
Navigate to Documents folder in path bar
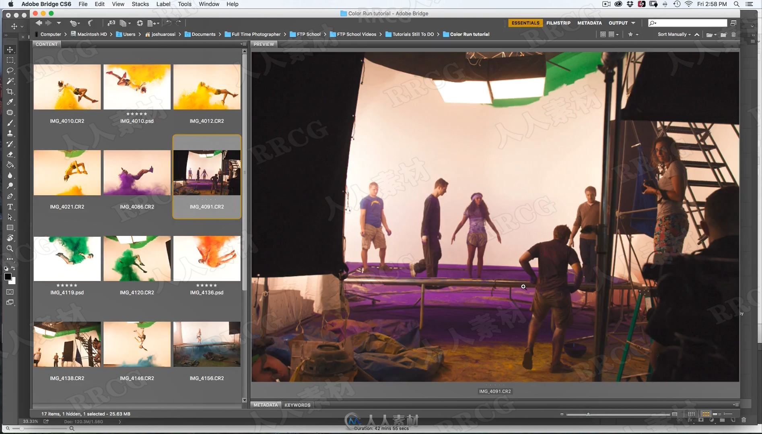(200, 34)
